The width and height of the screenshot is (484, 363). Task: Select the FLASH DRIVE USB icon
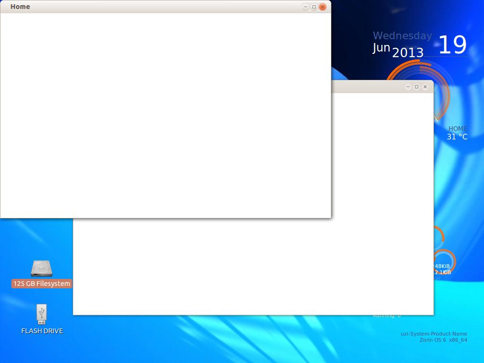point(42,313)
